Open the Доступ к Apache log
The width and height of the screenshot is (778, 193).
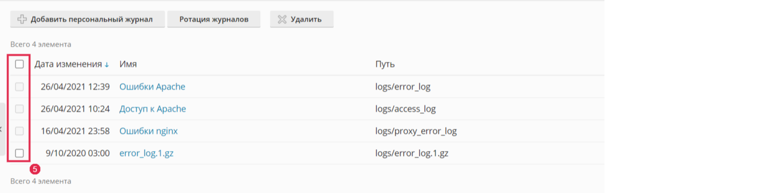(x=153, y=109)
